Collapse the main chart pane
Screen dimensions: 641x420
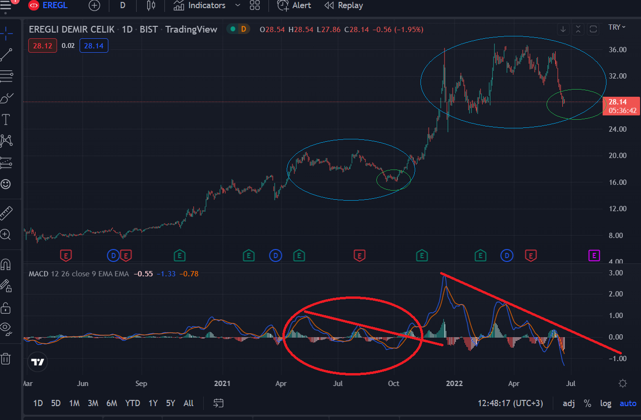point(578,29)
